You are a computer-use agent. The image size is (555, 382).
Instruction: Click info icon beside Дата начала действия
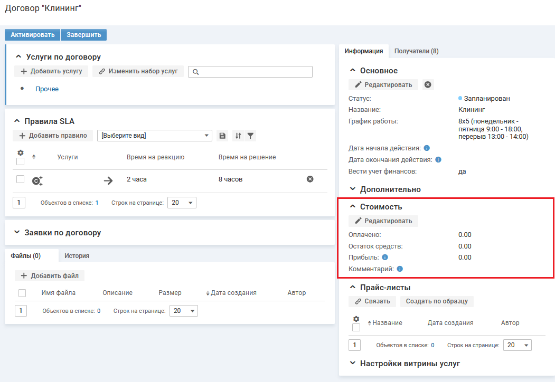click(427, 148)
